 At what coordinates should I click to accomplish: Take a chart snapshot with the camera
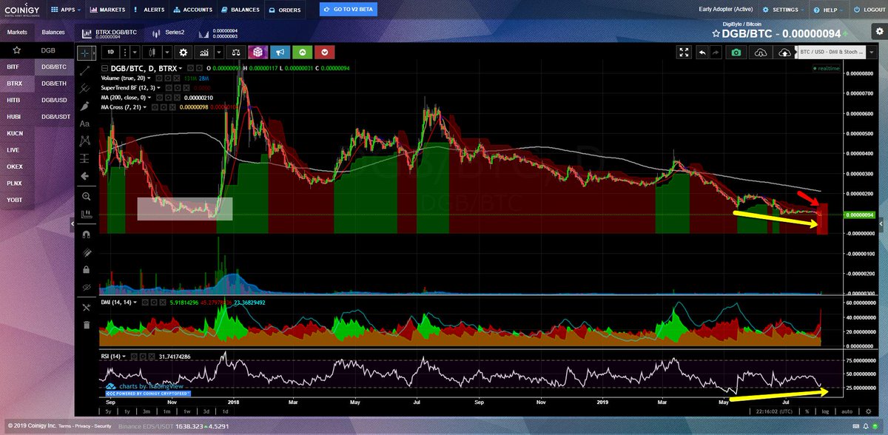pos(736,53)
